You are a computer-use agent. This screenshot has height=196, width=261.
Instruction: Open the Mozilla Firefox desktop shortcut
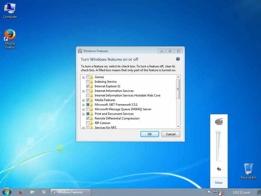[10, 39]
